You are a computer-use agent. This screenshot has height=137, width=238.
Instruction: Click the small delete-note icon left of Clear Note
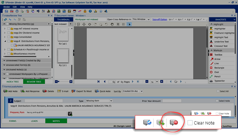pyautogui.click(x=209, y=113)
